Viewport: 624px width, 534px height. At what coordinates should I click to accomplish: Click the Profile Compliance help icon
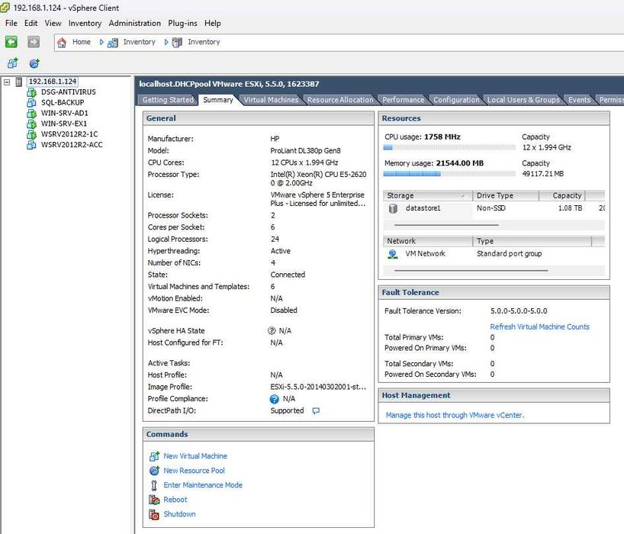pos(274,399)
